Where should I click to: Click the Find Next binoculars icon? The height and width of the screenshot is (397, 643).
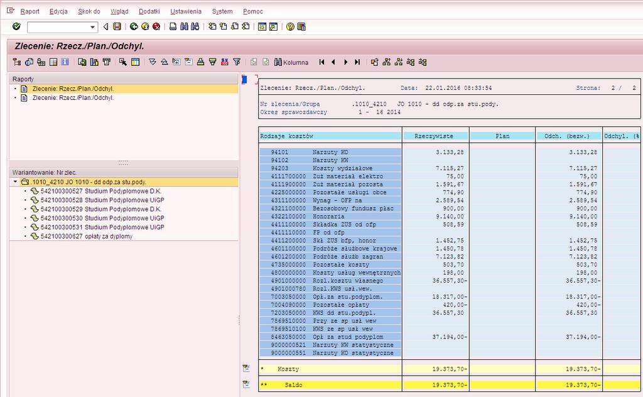195,26
